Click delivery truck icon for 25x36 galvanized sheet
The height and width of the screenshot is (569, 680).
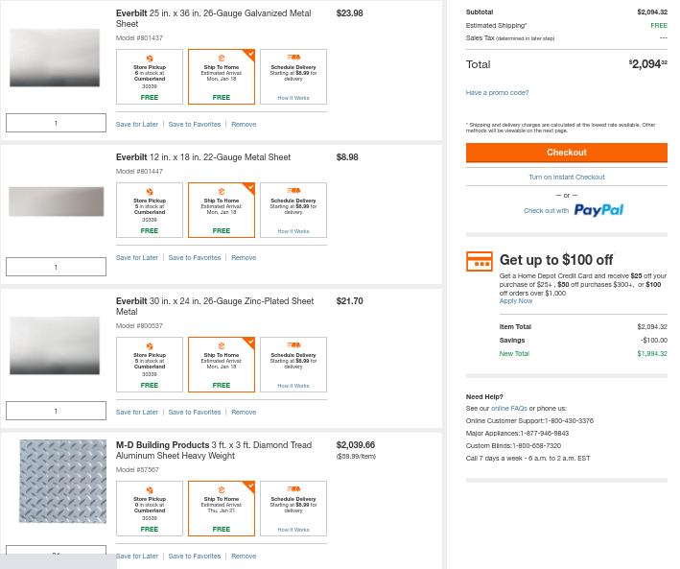(x=293, y=57)
